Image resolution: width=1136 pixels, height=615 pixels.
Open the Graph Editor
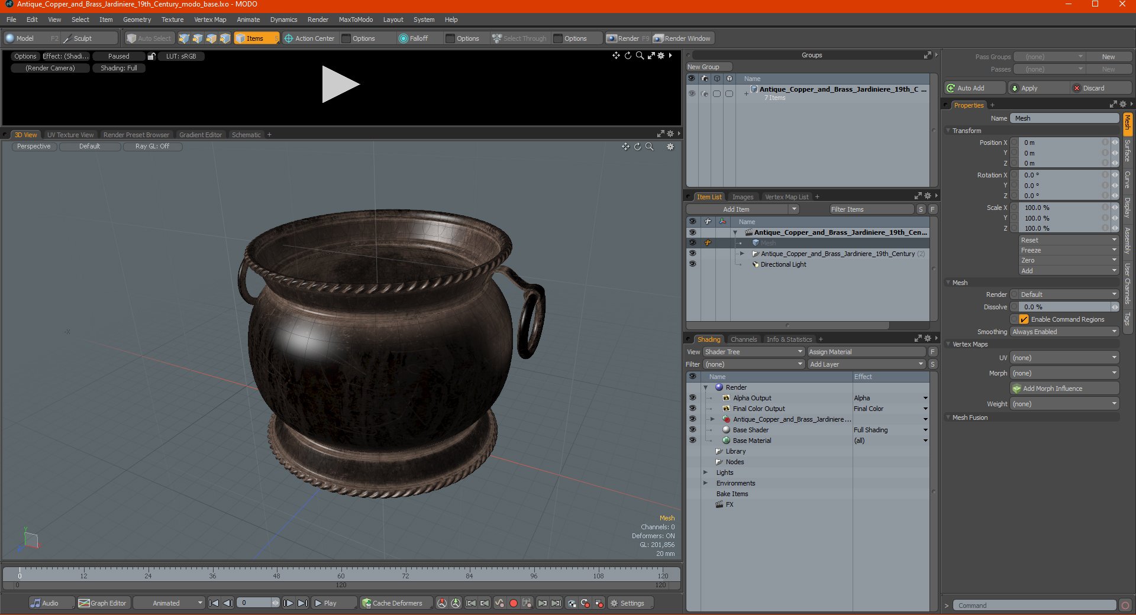pyautogui.click(x=103, y=603)
